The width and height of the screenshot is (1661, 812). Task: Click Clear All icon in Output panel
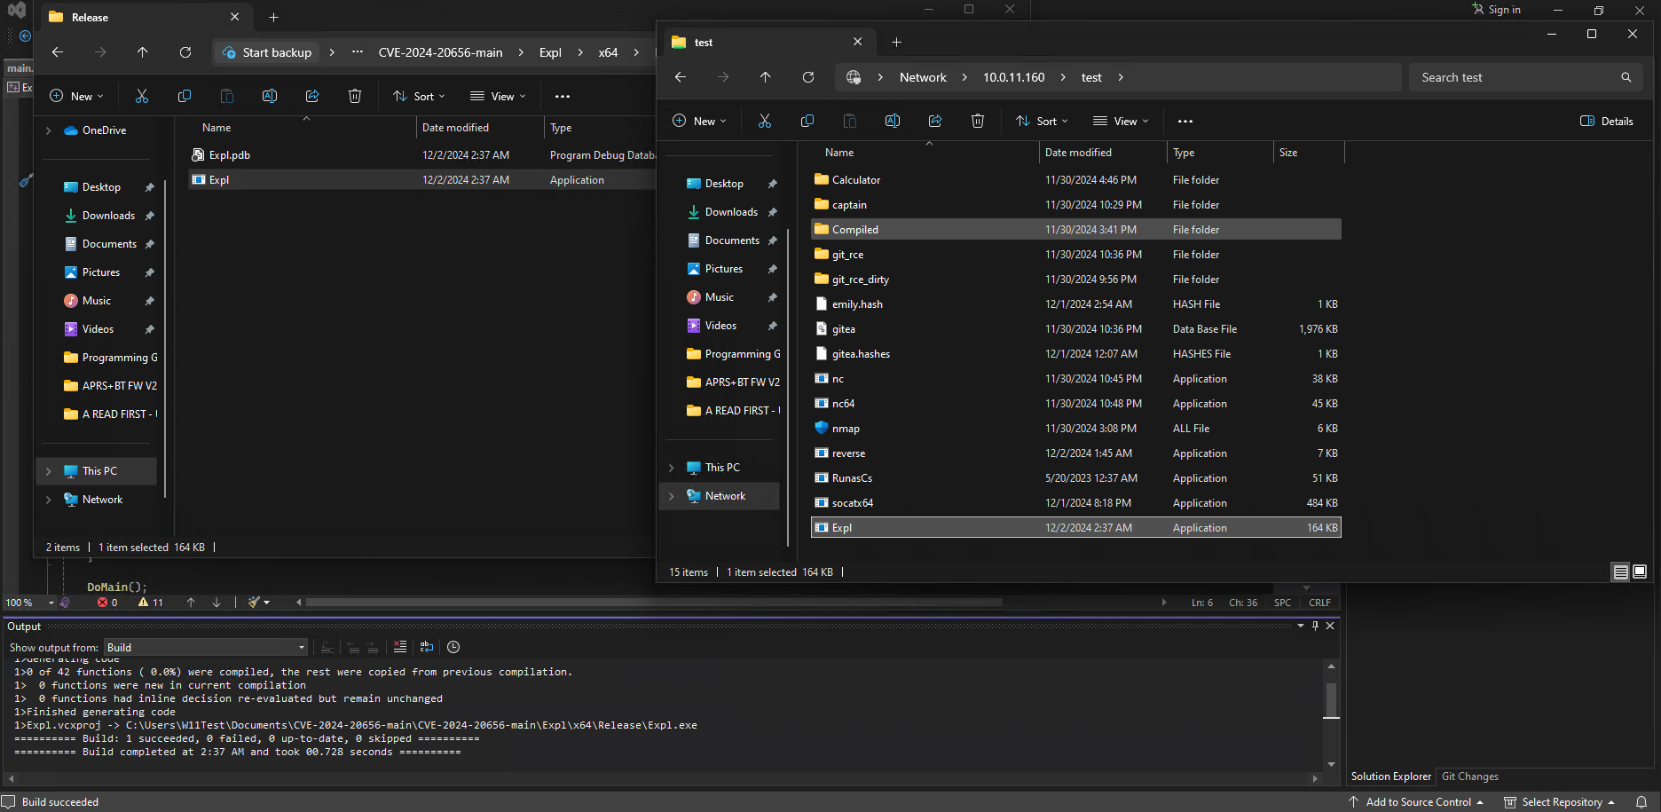(x=400, y=647)
